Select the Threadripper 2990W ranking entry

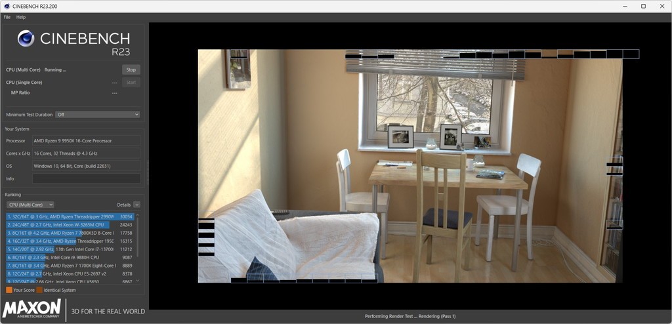point(70,217)
